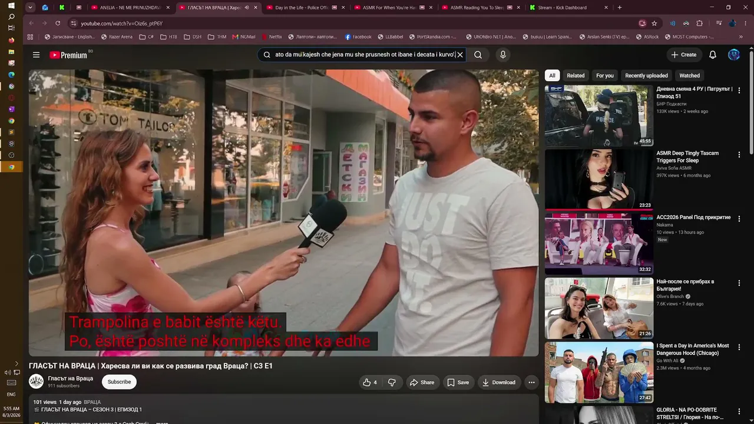The width and height of the screenshot is (754, 424).
Task: Open Windows Start menu
Action: coord(11,6)
